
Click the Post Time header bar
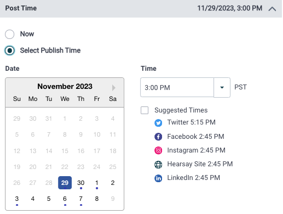click(141, 9)
